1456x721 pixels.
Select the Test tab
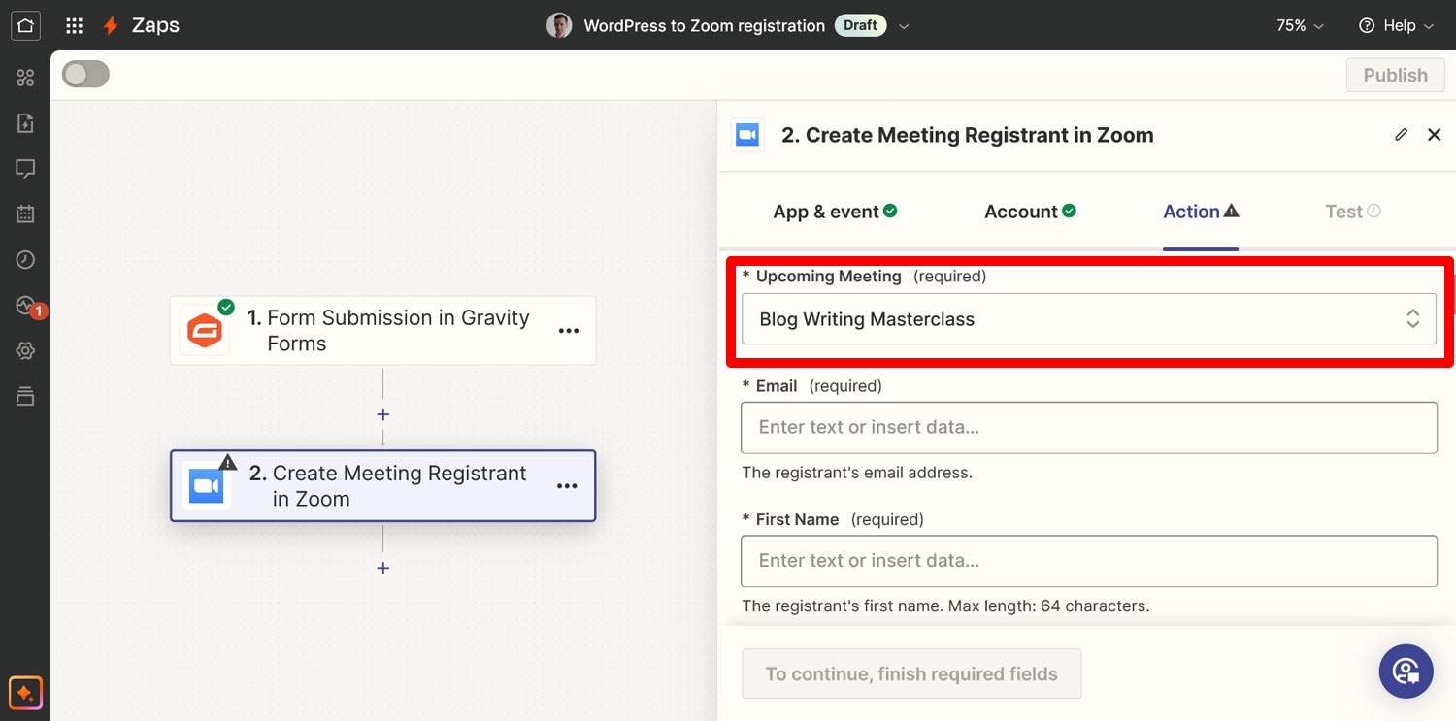coord(1353,212)
